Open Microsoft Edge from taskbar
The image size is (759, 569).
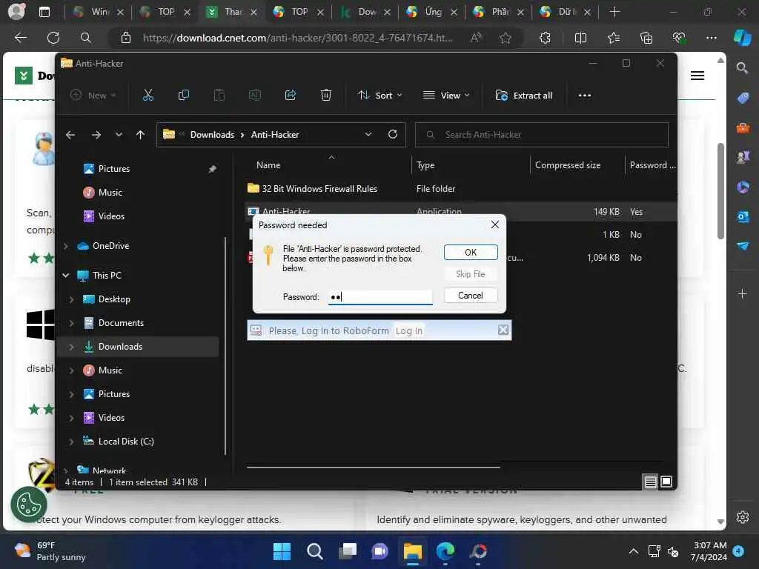point(445,551)
